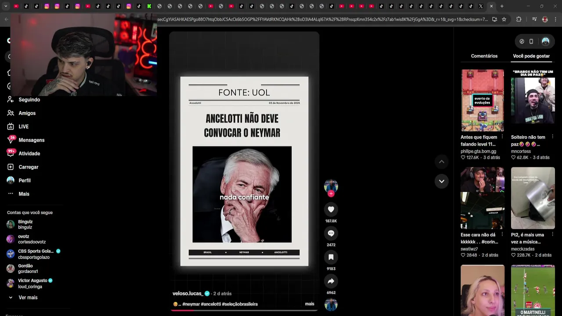The height and width of the screenshot is (316, 562).
Task: Open the 'evento da evoluções' video thumbnail
Action: [482, 100]
